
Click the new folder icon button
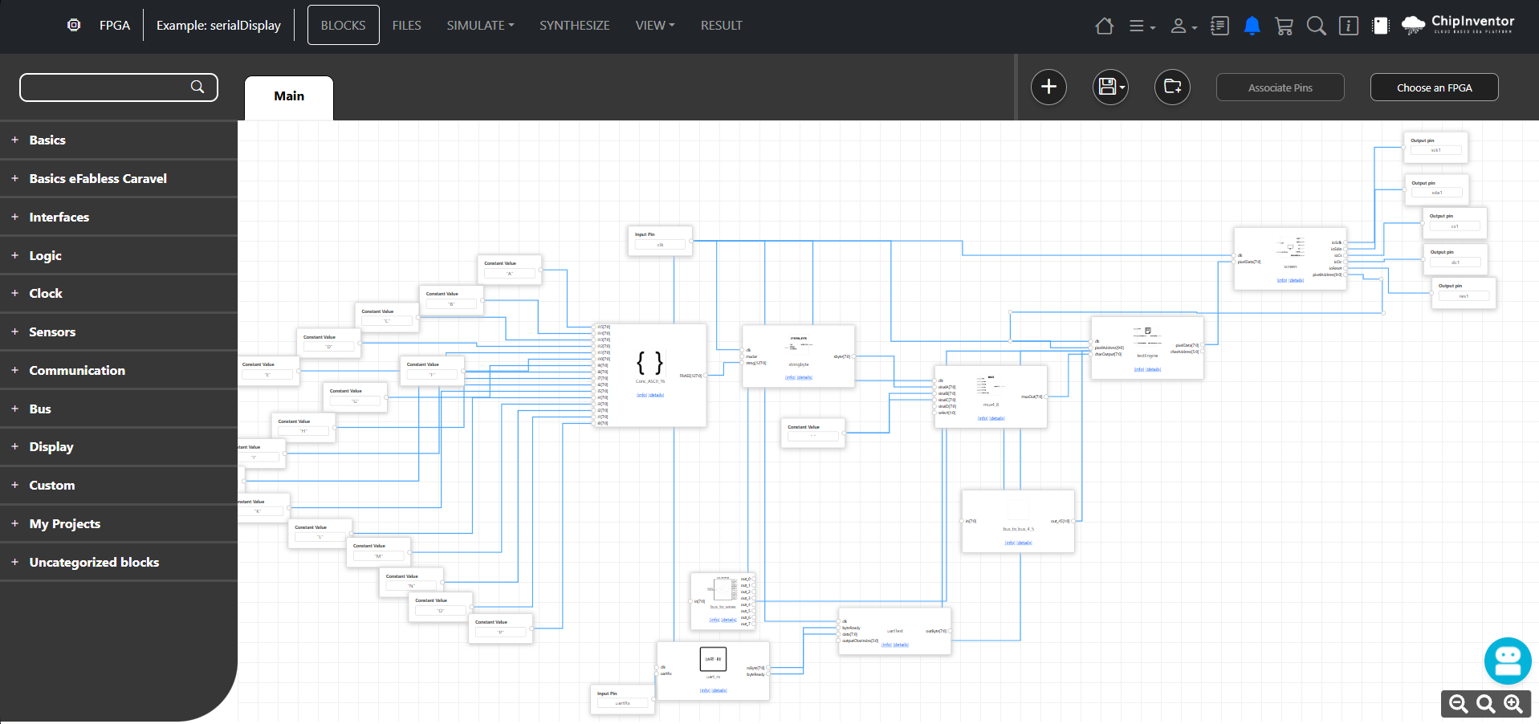pos(1172,87)
